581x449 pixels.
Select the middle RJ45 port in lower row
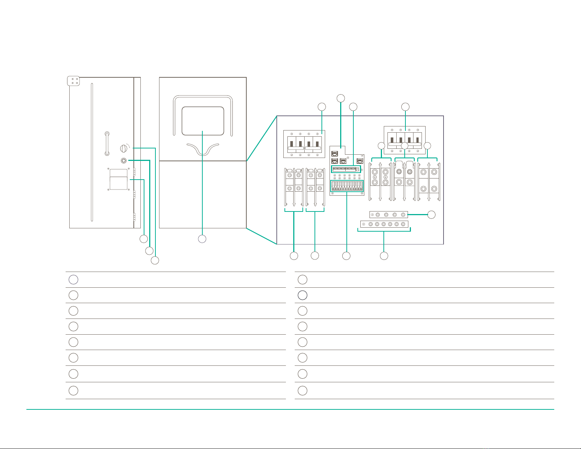[x=343, y=161]
